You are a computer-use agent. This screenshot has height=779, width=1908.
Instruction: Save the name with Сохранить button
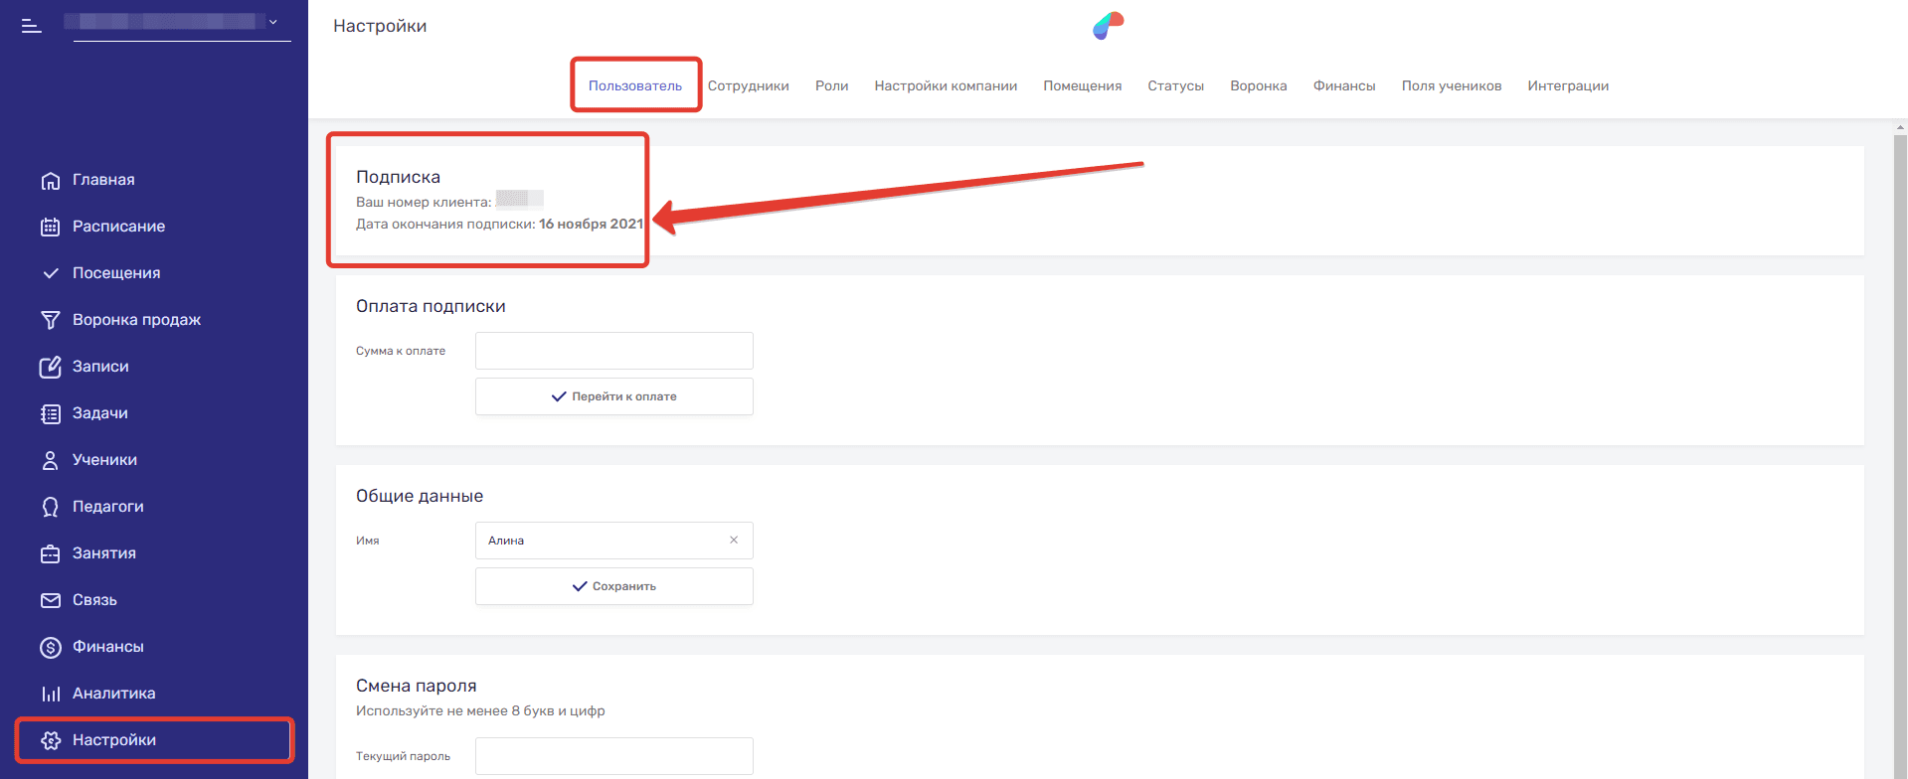tap(613, 586)
